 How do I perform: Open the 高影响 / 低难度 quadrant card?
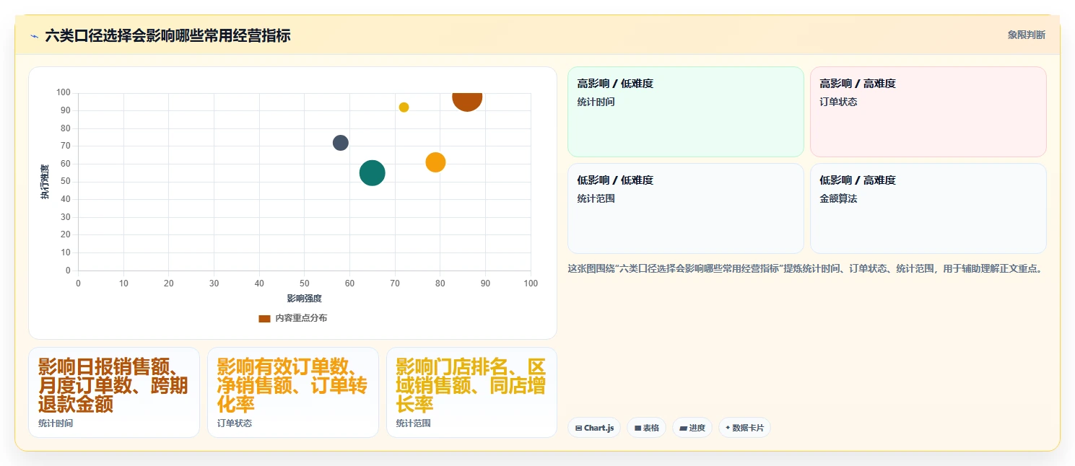(x=686, y=112)
